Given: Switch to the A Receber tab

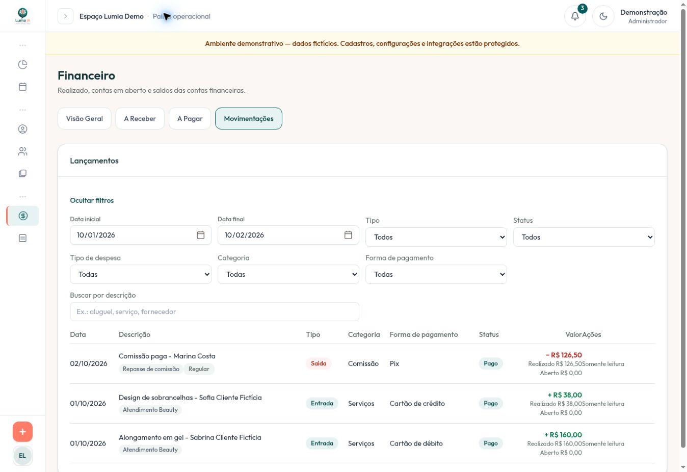Looking at the screenshot, I should 140,119.
